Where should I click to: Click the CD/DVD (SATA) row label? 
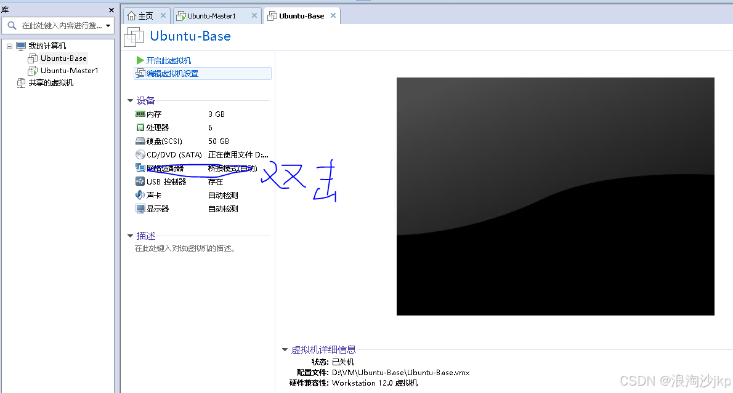pyautogui.click(x=174, y=154)
